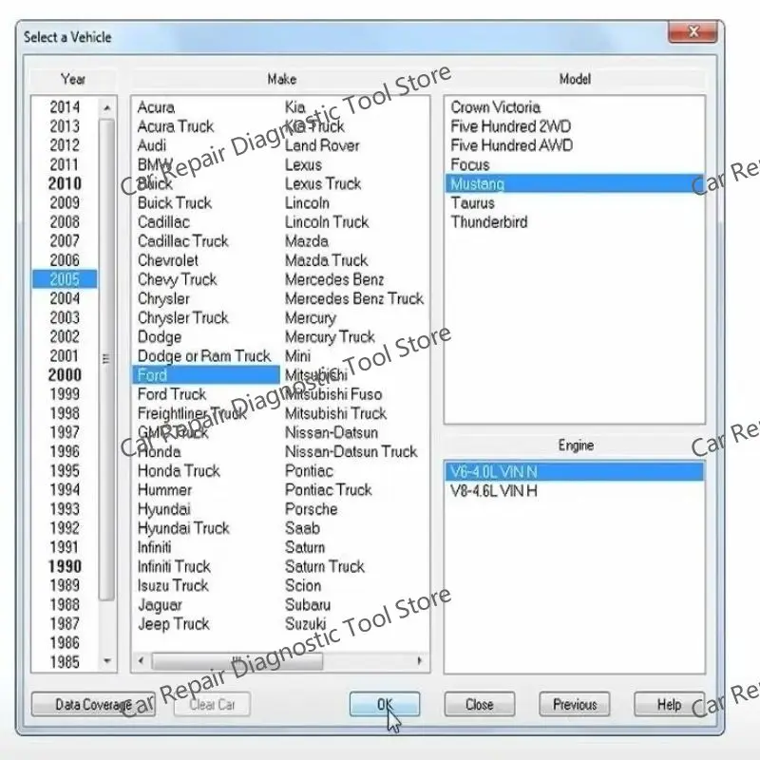Select Nissan-Datsun Truck make
Screen dimensions: 760x760
[x=351, y=451]
